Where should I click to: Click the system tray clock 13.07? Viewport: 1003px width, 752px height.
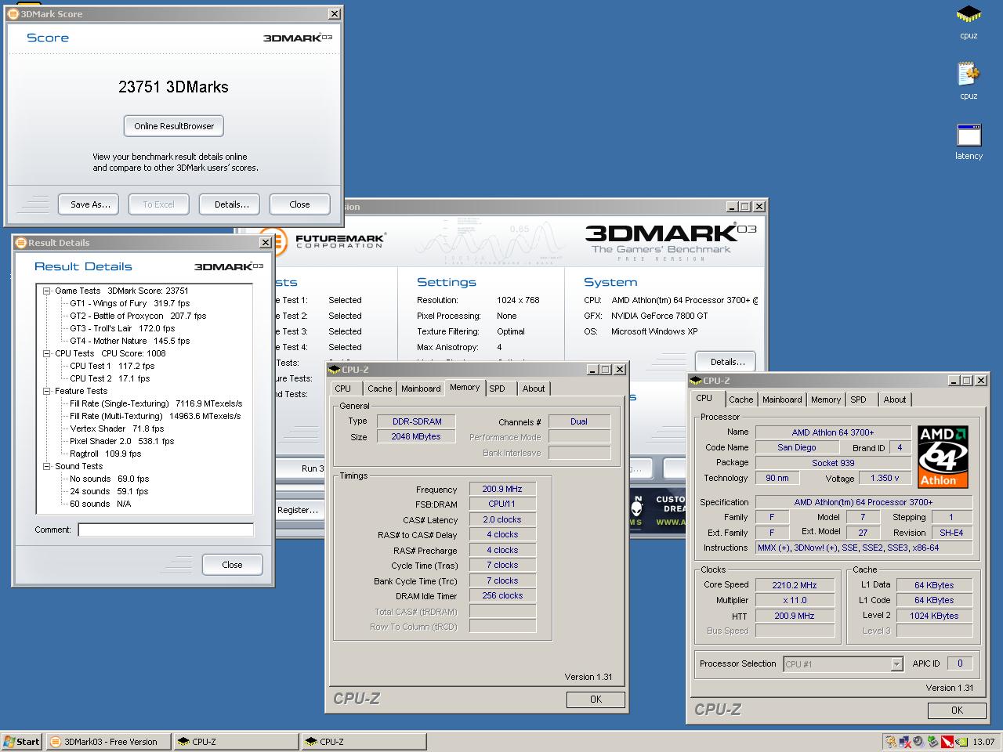tap(983, 742)
